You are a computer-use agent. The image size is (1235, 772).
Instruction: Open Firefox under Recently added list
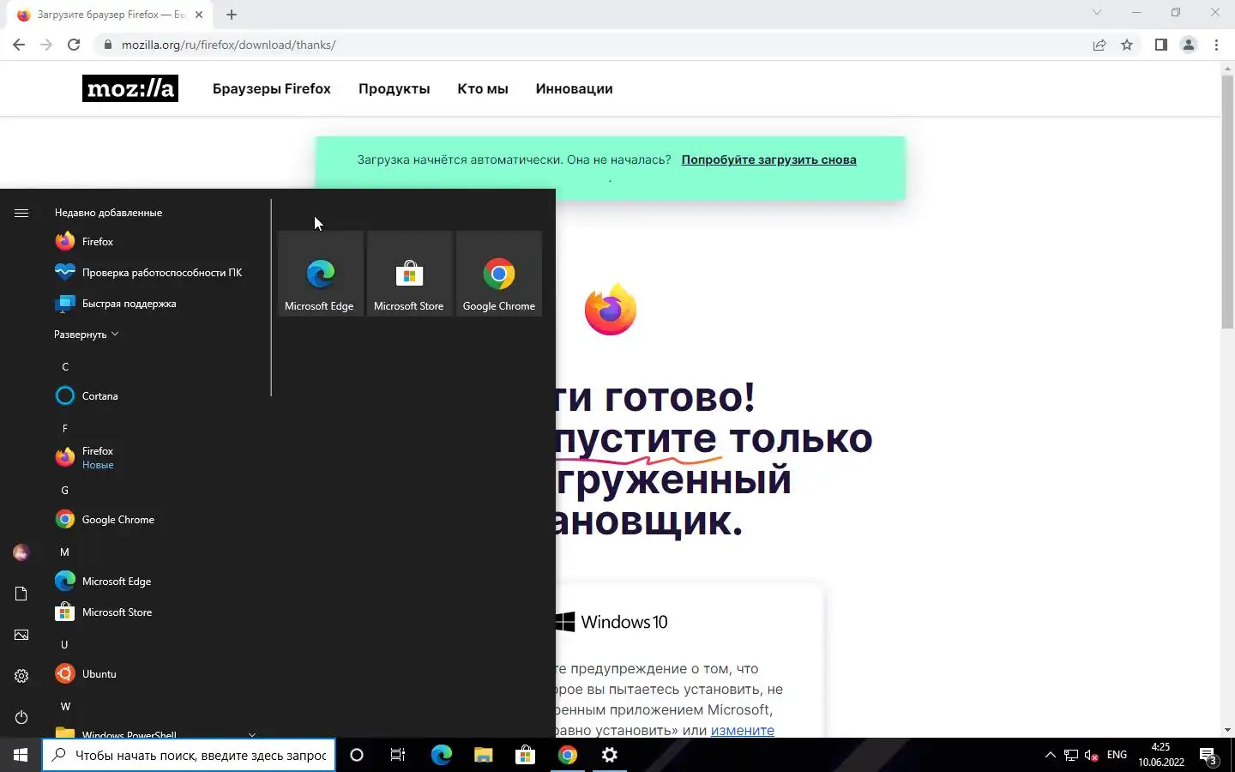(x=154, y=242)
